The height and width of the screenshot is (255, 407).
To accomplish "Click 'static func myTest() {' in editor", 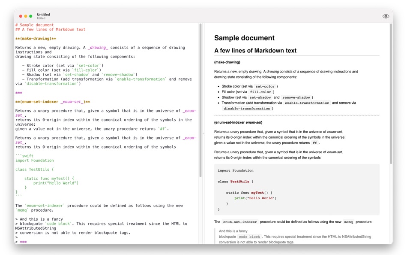I will click(x=49, y=179).
